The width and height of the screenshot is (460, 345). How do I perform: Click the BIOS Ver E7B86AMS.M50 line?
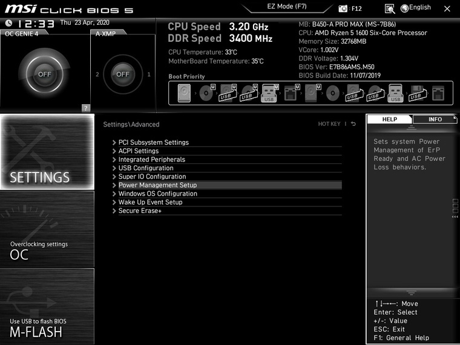pyautogui.click(x=337, y=67)
